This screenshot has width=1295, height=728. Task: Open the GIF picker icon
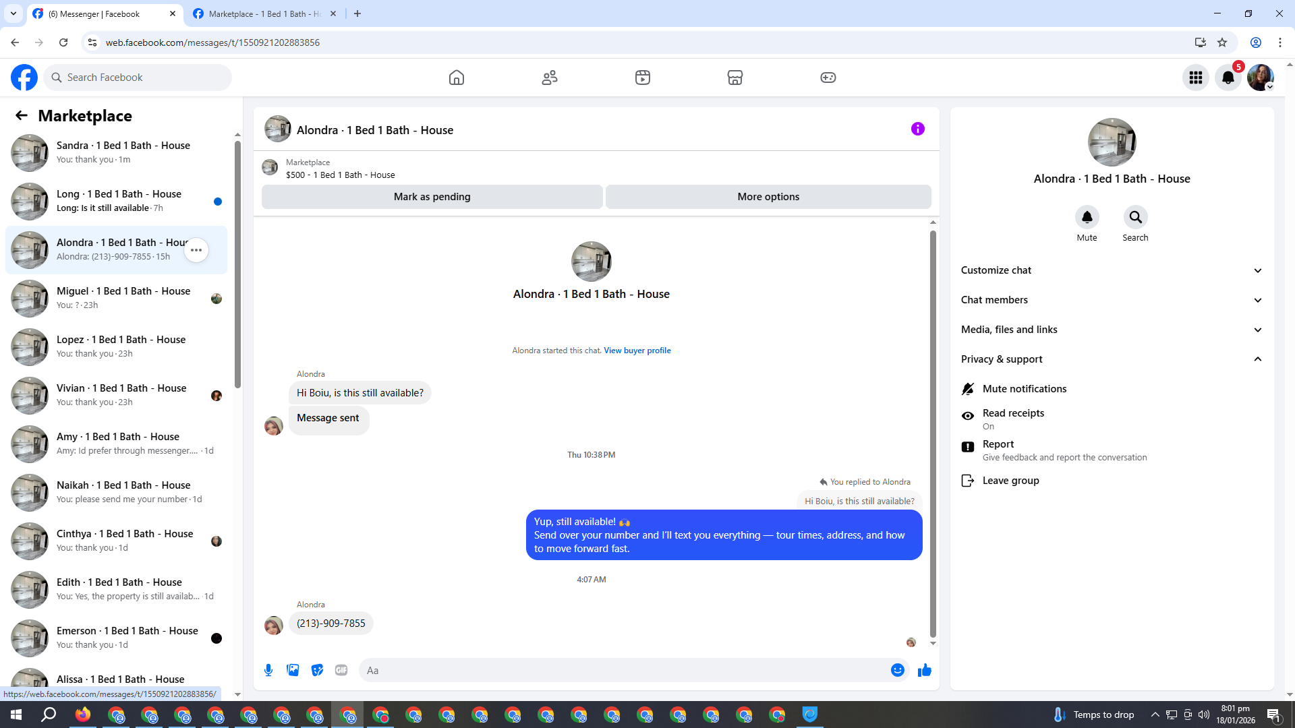pyautogui.click(x=341, y=670)
